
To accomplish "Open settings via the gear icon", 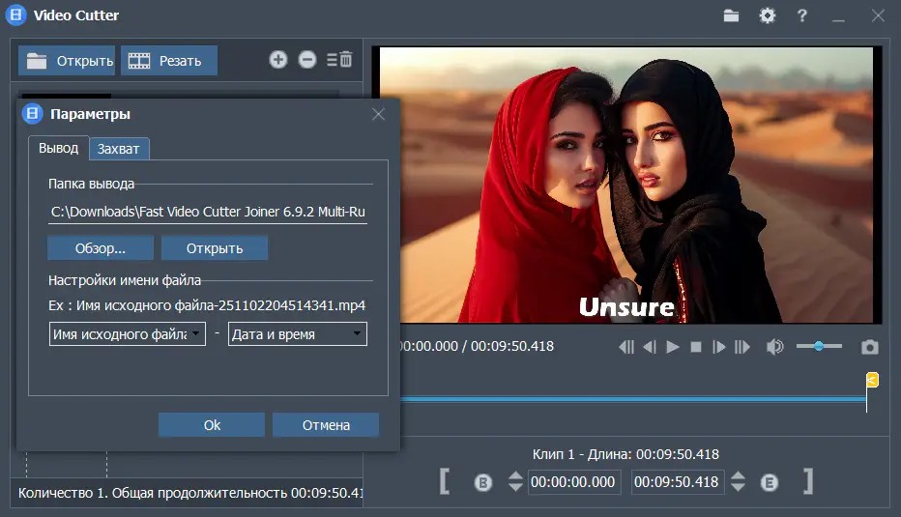I will click(767, 15).
